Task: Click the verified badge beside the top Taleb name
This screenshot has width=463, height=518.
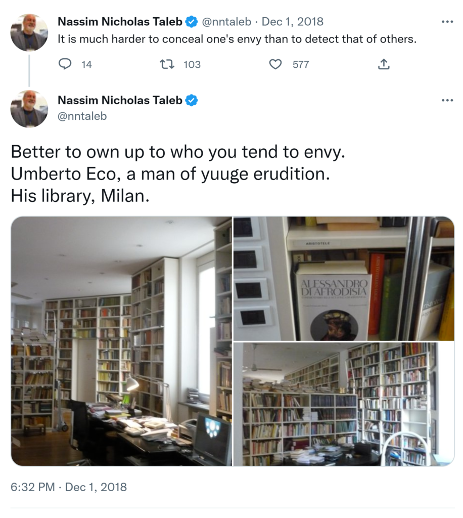Action: click(x=192, y=22)
